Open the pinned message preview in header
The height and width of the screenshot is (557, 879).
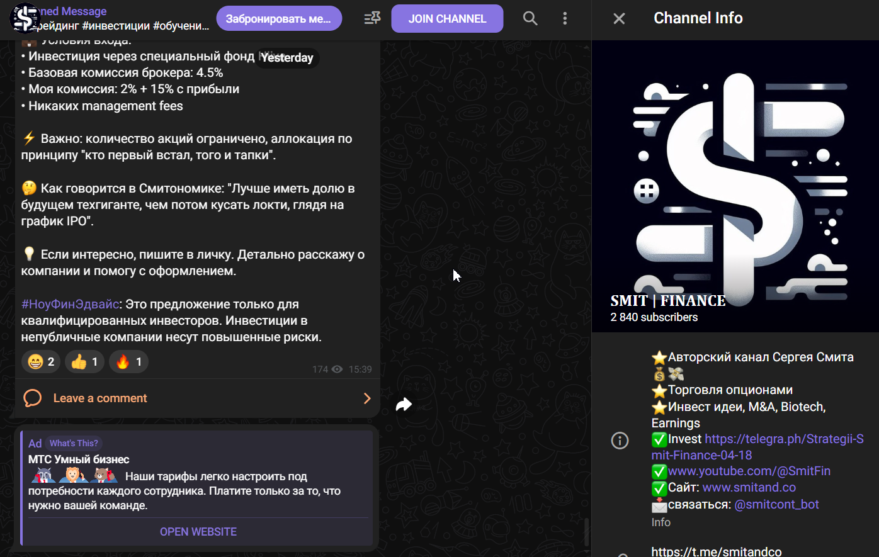[x=120, y=19]
